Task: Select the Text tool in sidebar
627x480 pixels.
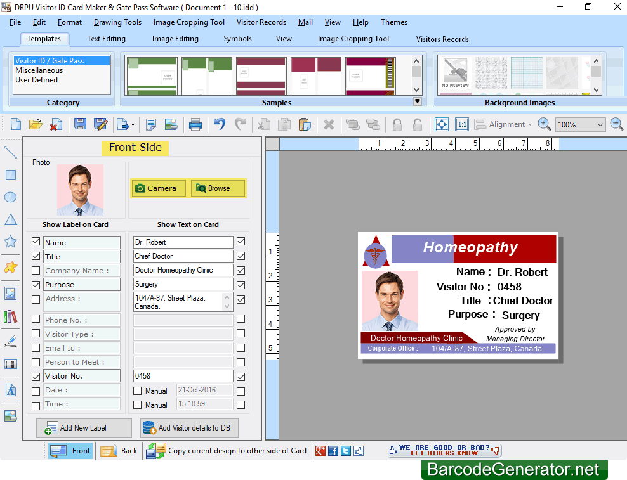Action: point(10,390)
